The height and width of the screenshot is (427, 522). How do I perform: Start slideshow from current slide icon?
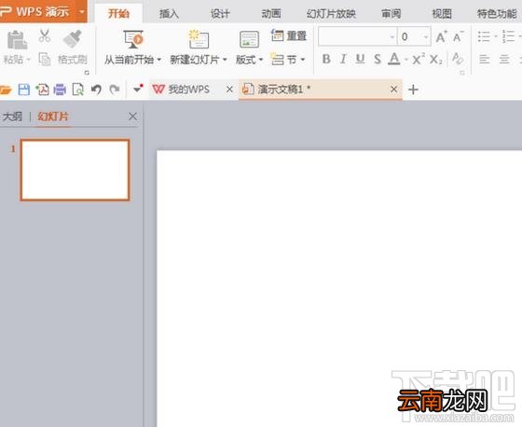coord(133,39)
